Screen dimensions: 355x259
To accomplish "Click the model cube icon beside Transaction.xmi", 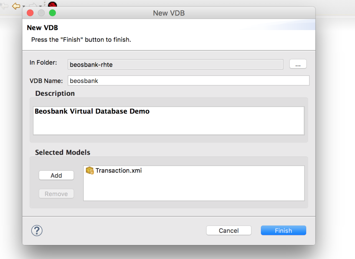I will pyautogui.click(x=89, y=170).
